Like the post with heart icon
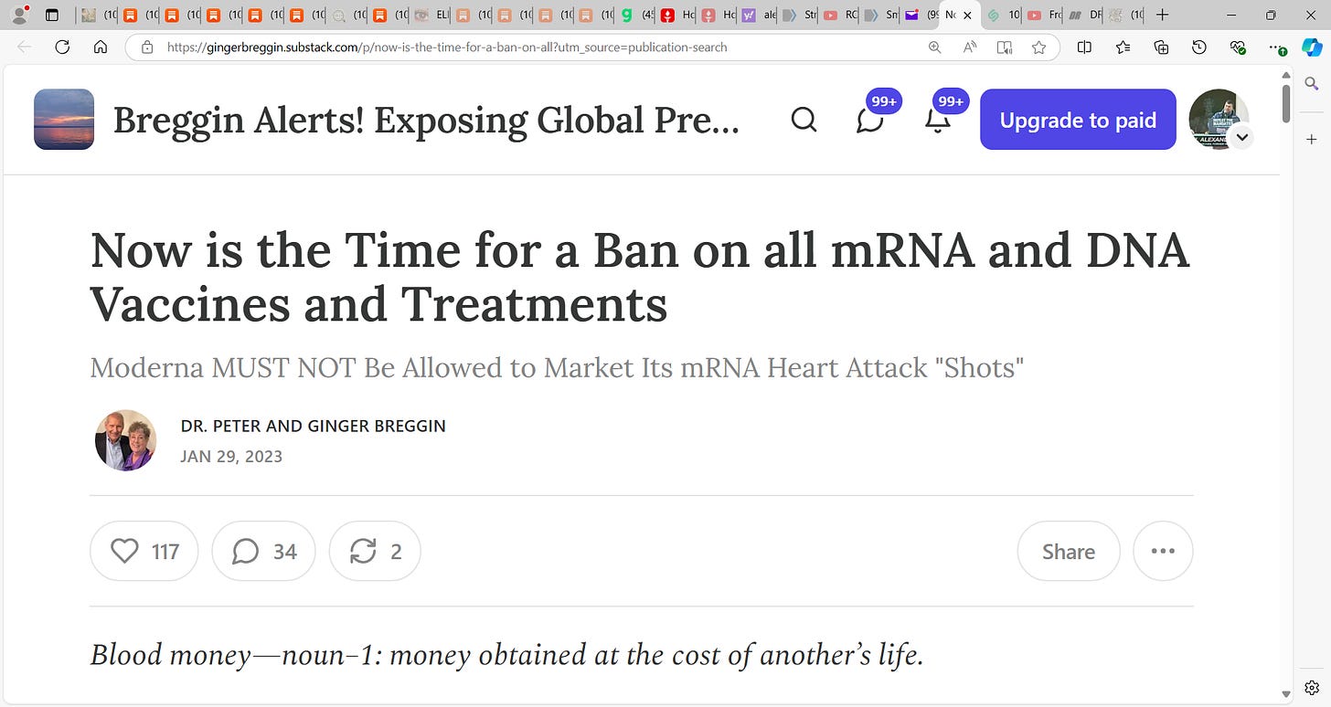 pyautogui.click(x=144, y=551)
